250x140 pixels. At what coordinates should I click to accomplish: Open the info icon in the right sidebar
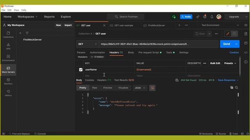click(246, 62)
